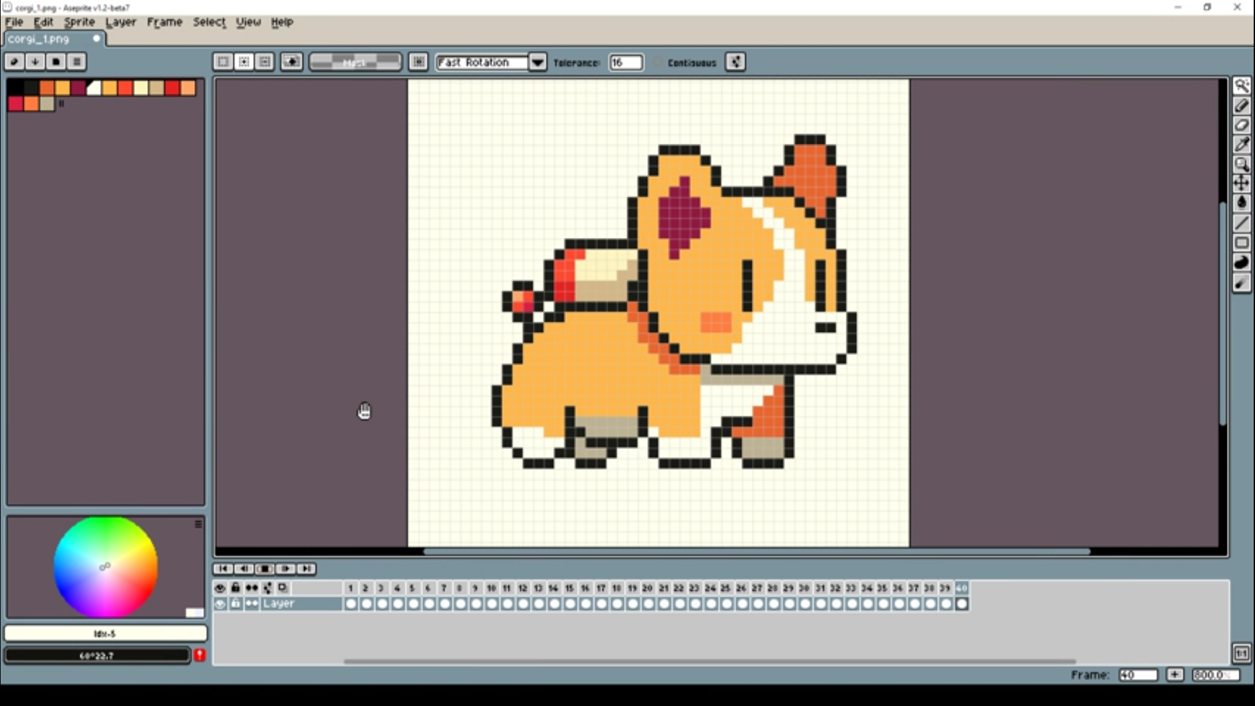Open the Select menu
The height and width of the screenshot is (706, 1255).
[x=209, y=22]
